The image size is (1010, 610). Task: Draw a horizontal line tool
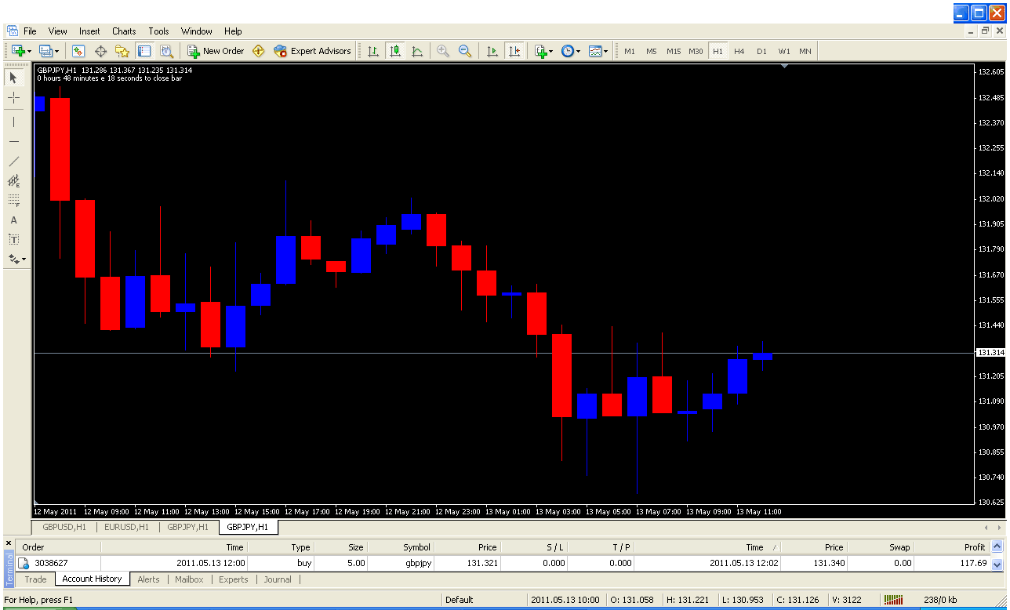point(13,141)
